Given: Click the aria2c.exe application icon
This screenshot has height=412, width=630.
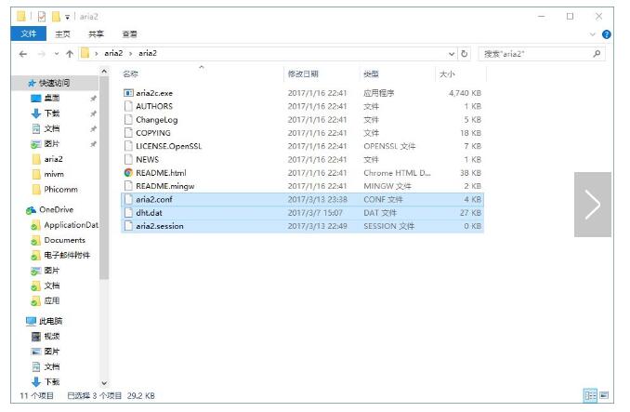Looking at the screenshot, I should coord(128,93).
